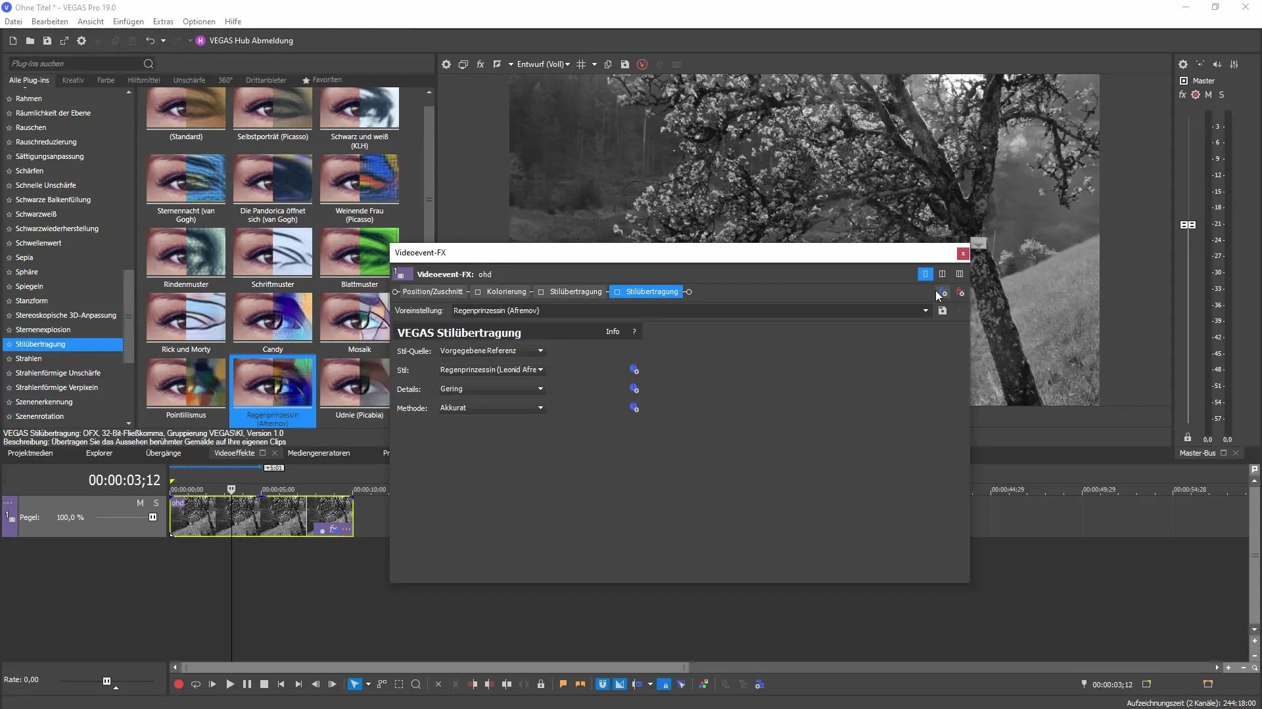The height and width of the screenshot is (709, 1262).
Task: Choose the Candy style preset thumbnail
Action: [x=273, y=317]
